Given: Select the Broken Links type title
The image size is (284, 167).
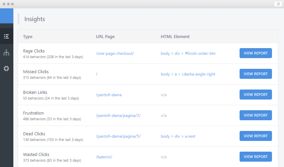Looking at the screenshot, I should click(35, 93).
